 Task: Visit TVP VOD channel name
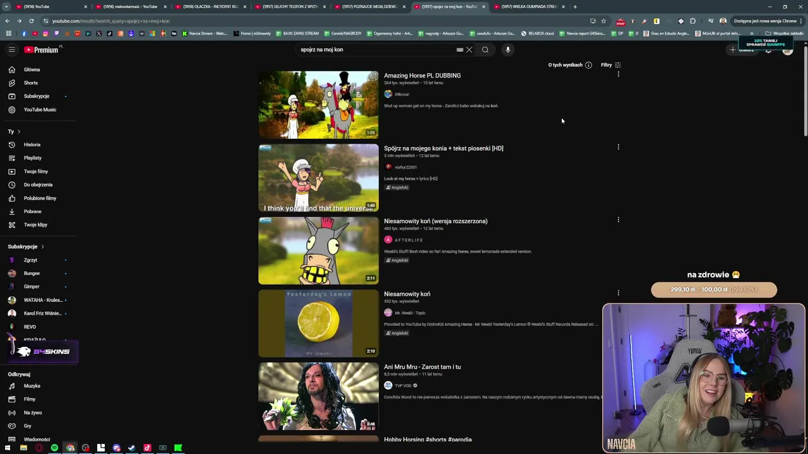[x=403, y=385]
